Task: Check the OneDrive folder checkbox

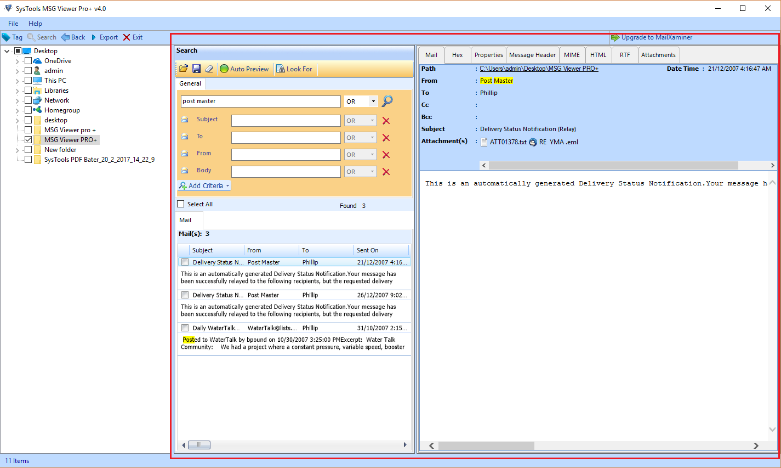Action: coord(28,61)
